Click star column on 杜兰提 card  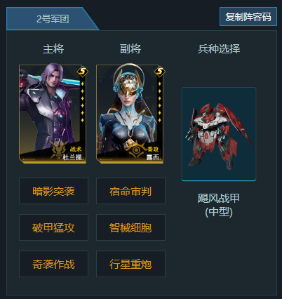pyautogui.click(x=83, y=102)
